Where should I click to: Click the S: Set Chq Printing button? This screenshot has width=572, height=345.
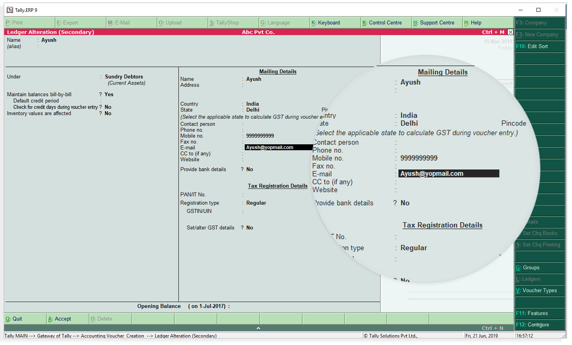[x=540, y=245]
